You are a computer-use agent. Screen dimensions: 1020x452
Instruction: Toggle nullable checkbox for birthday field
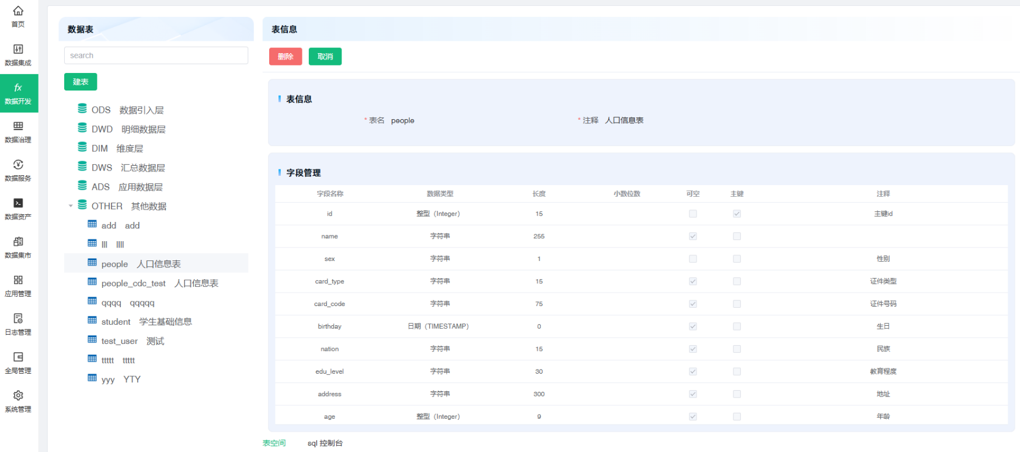692,326
